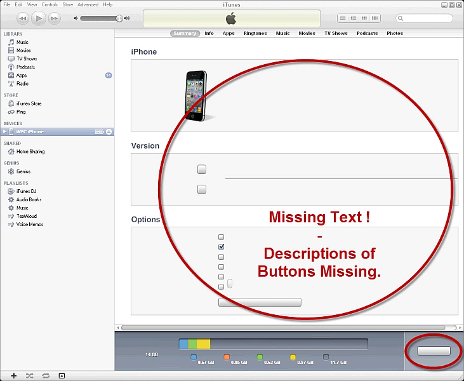
Task: Open the Edit menu
Action: (18, 4)
